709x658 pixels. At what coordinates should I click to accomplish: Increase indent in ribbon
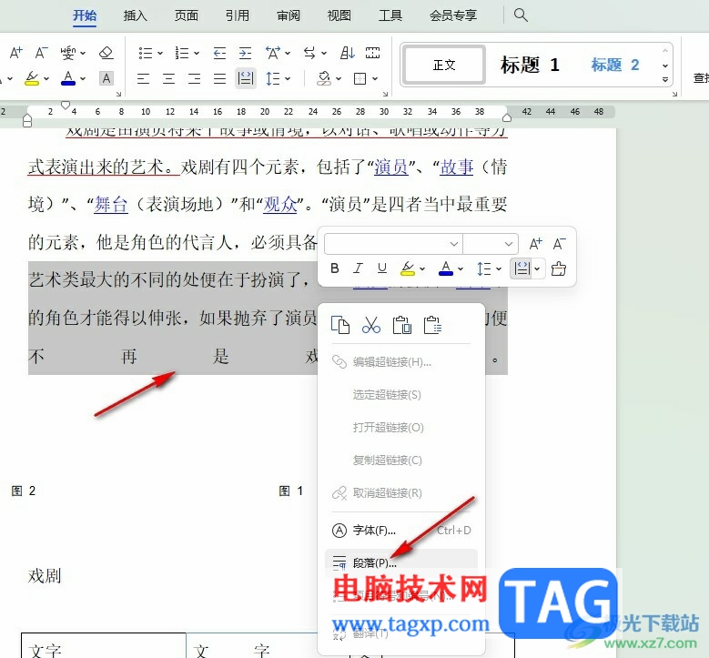point(245,53)
